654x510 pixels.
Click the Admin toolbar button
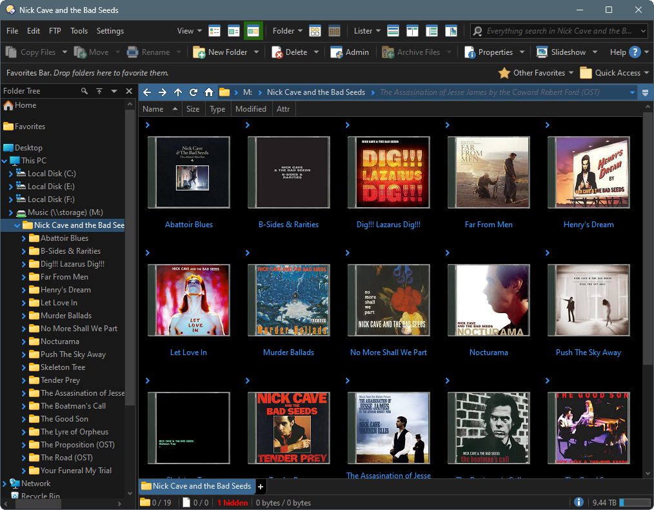click(x=350, y=52)
